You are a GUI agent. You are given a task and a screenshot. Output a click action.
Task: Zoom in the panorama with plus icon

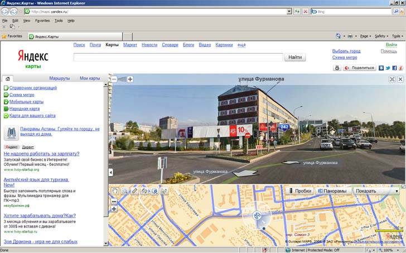click(x=130, y=80)
